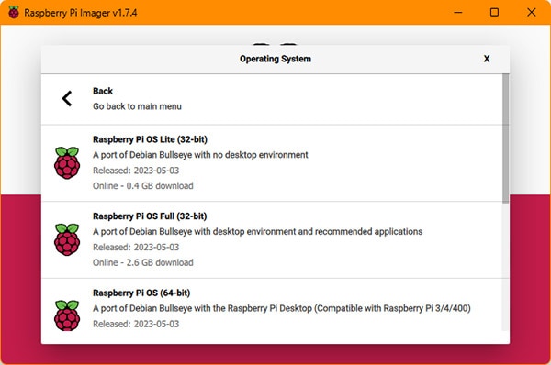Click description mentioning recommended applications
551x365 pixels.
pyautogui.click(x=257, y=232)
